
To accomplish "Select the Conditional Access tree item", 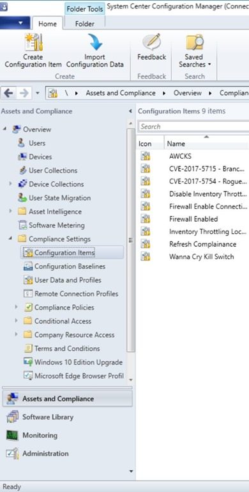I will click(x=63, y=321).
